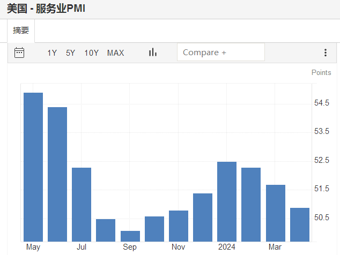Click the October bar between Sep and Nov
Screen dimensions: 340x255
point(154,229)
